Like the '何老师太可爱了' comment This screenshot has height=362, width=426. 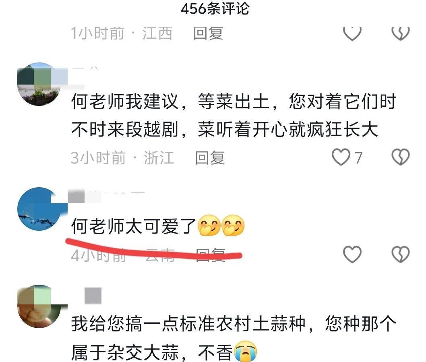pos(352,254)
